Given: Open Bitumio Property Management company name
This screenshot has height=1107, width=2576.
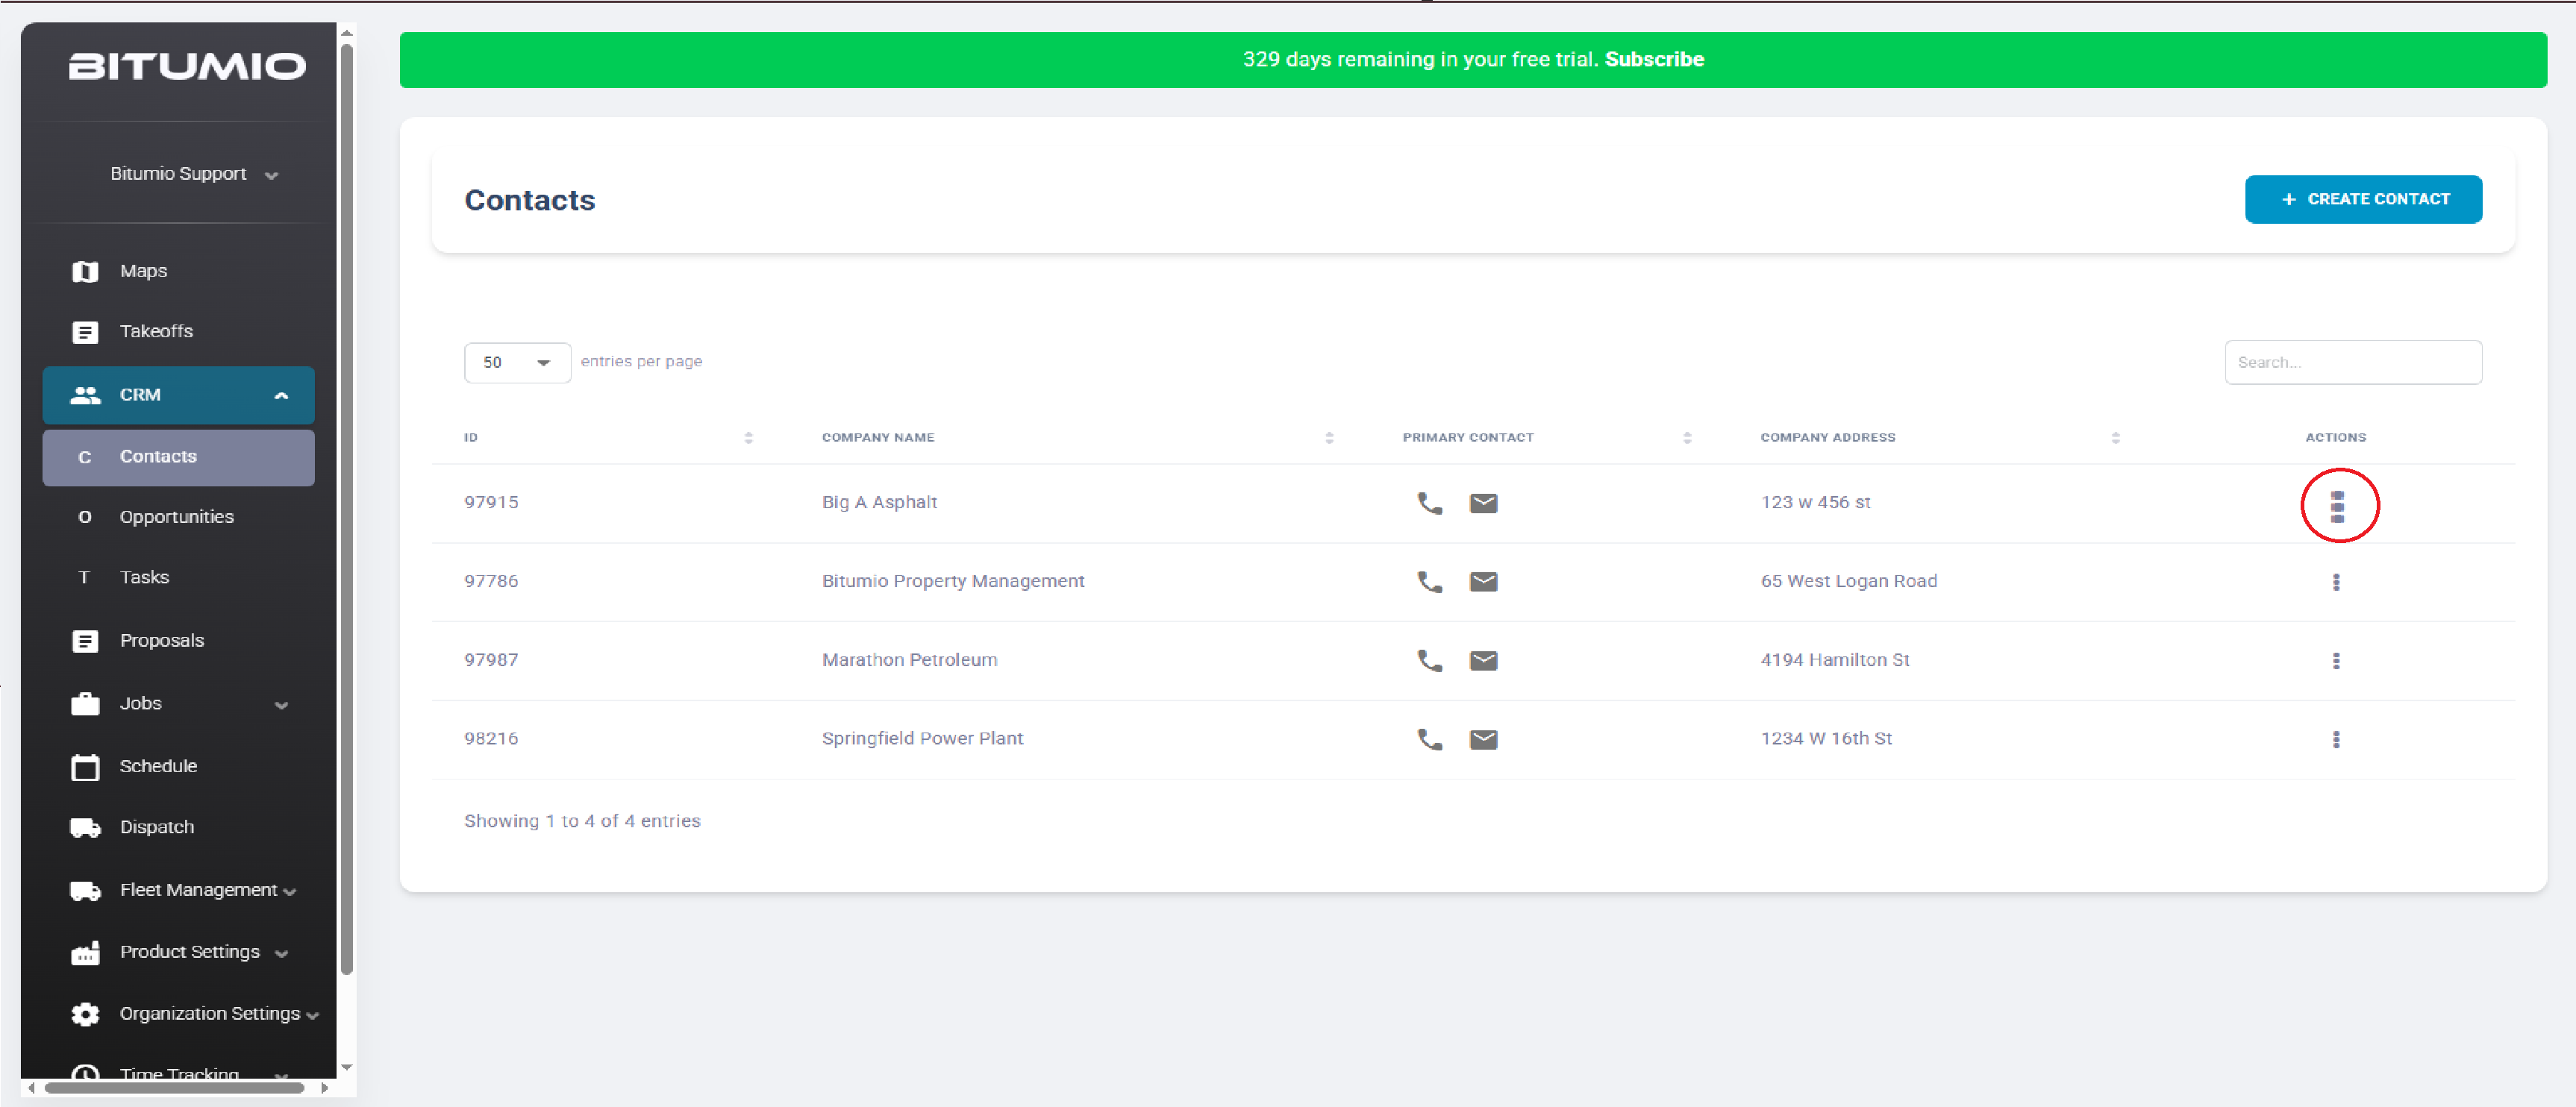Looking at the screenshot, I should pos(953,582).
